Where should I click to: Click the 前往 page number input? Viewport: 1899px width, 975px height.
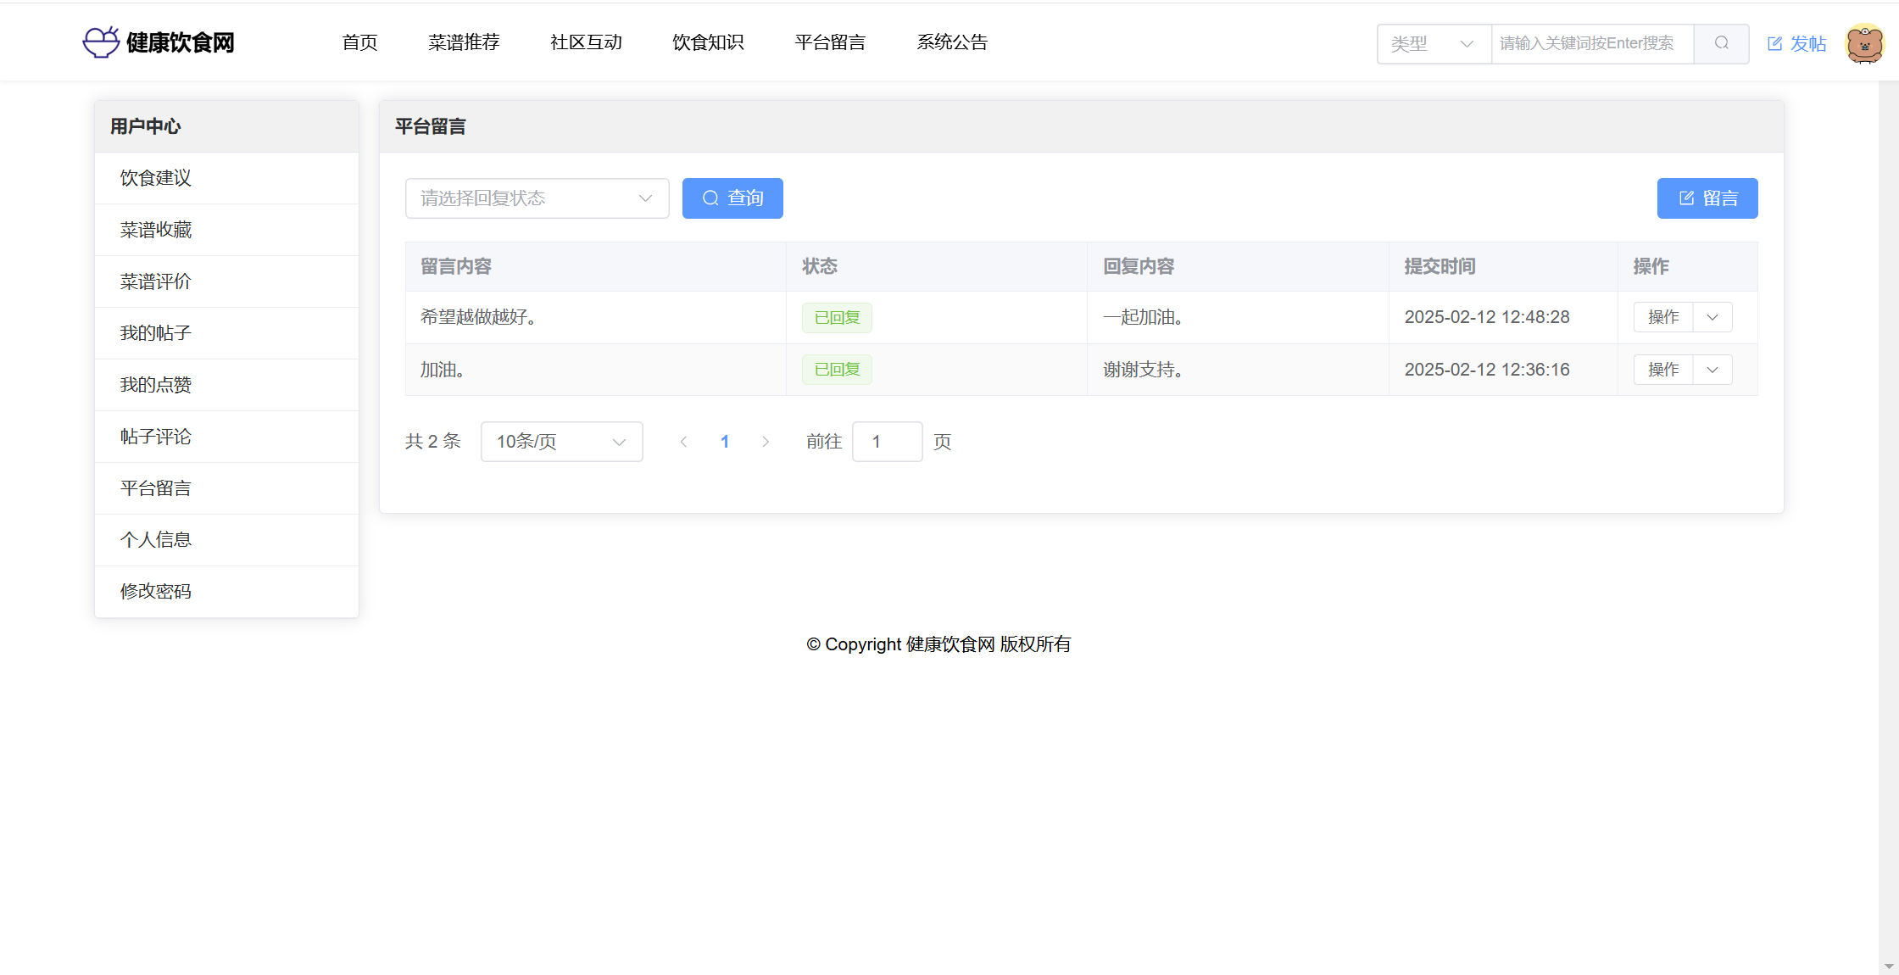[887, 442]
